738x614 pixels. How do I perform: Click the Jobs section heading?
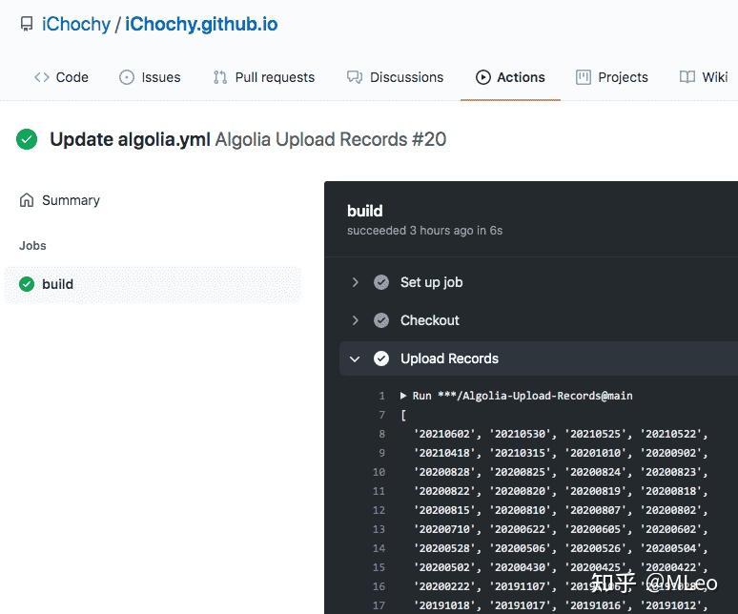[x=32, y=246]
